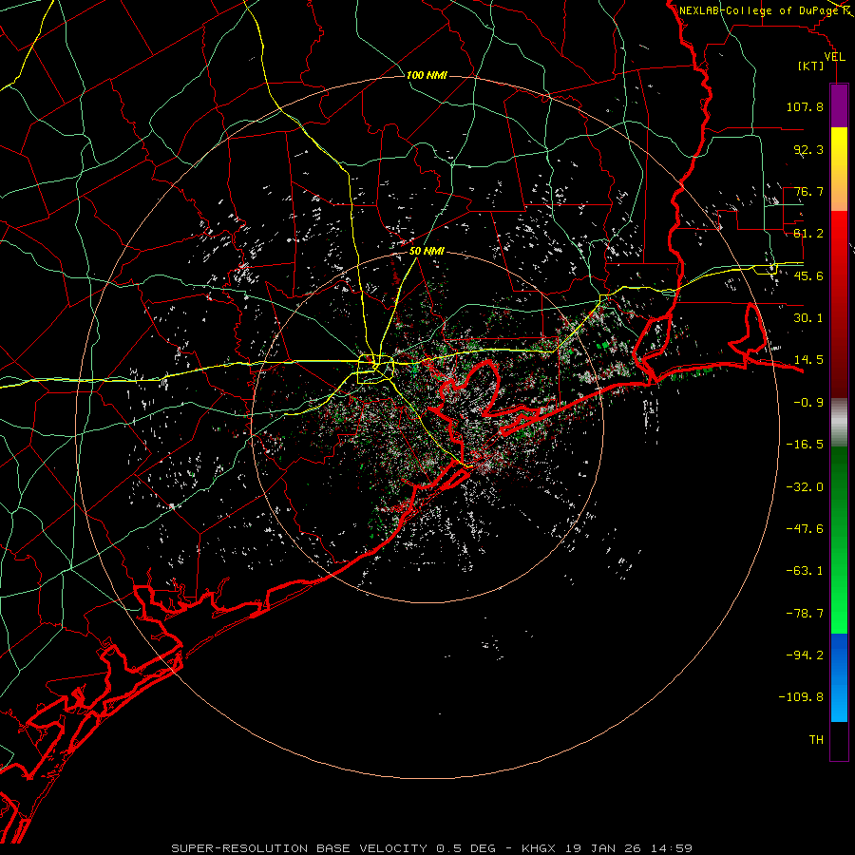Click the 45.6 velocity scale value

tap(808, 275)
